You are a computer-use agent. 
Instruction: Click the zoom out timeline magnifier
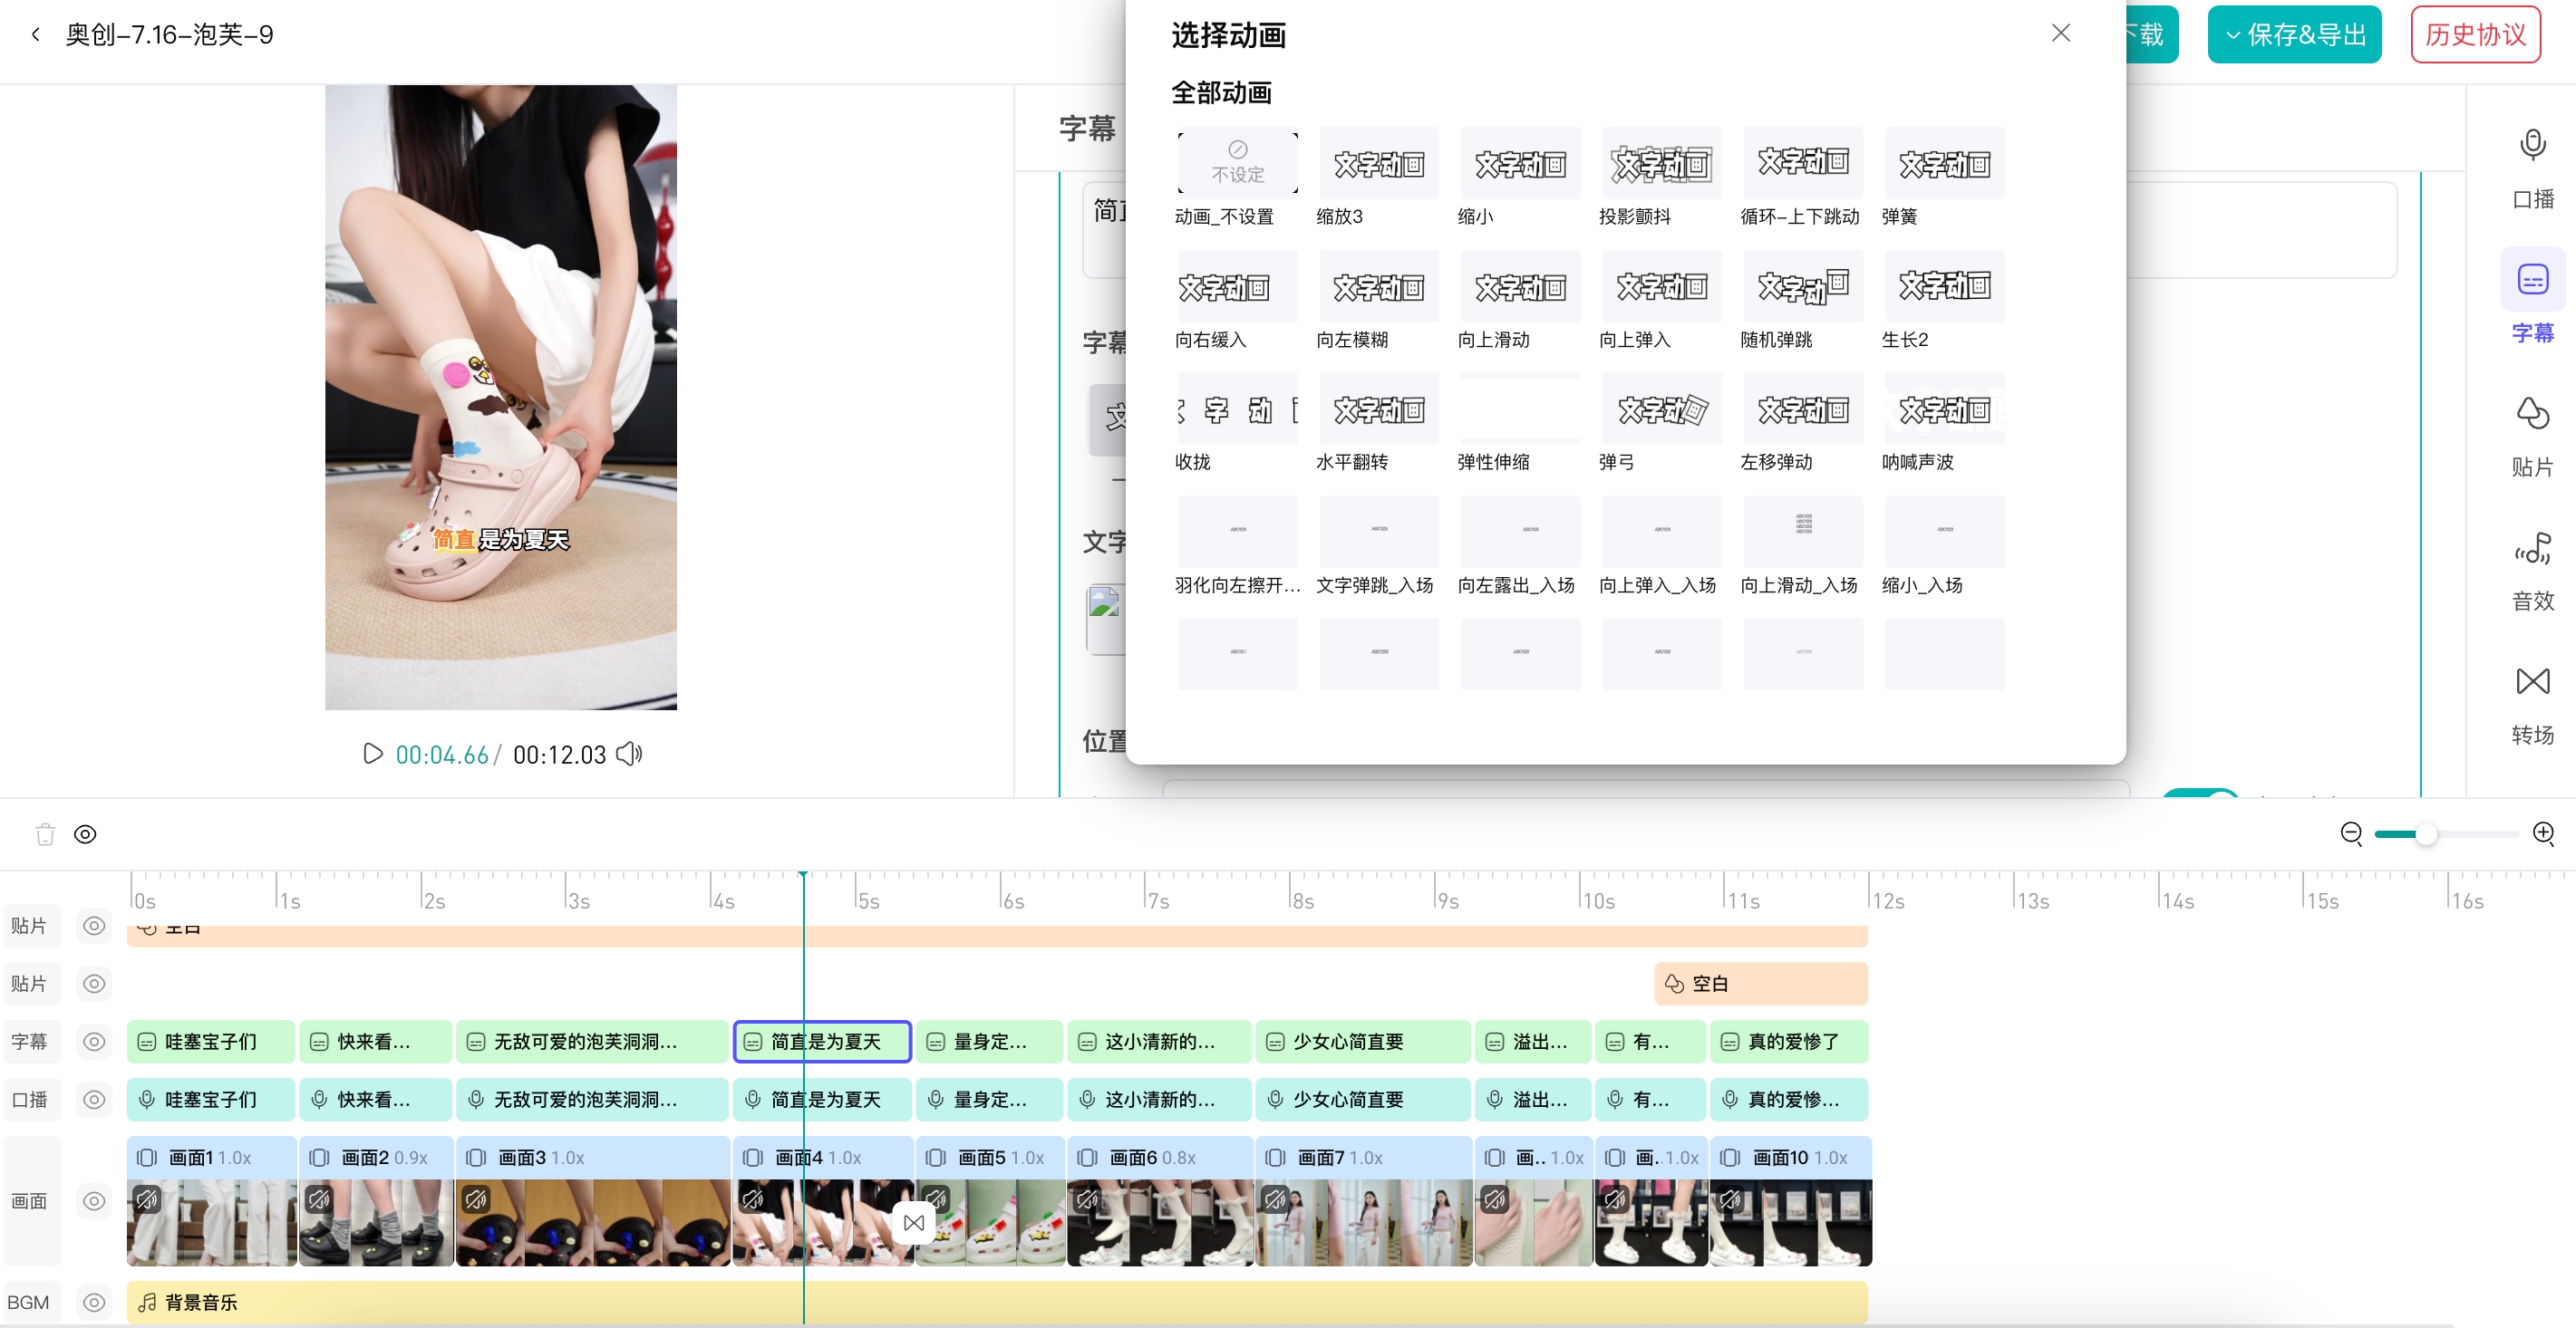[x=2351, y=833]
